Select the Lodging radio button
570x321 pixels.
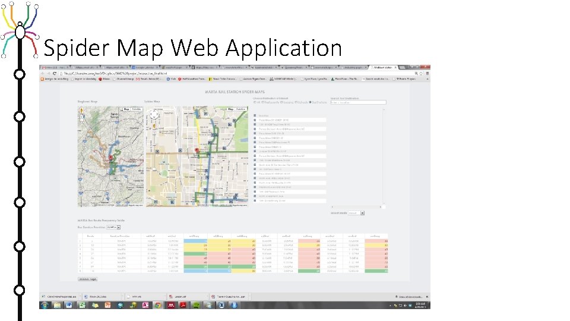[x=281, y=102]
